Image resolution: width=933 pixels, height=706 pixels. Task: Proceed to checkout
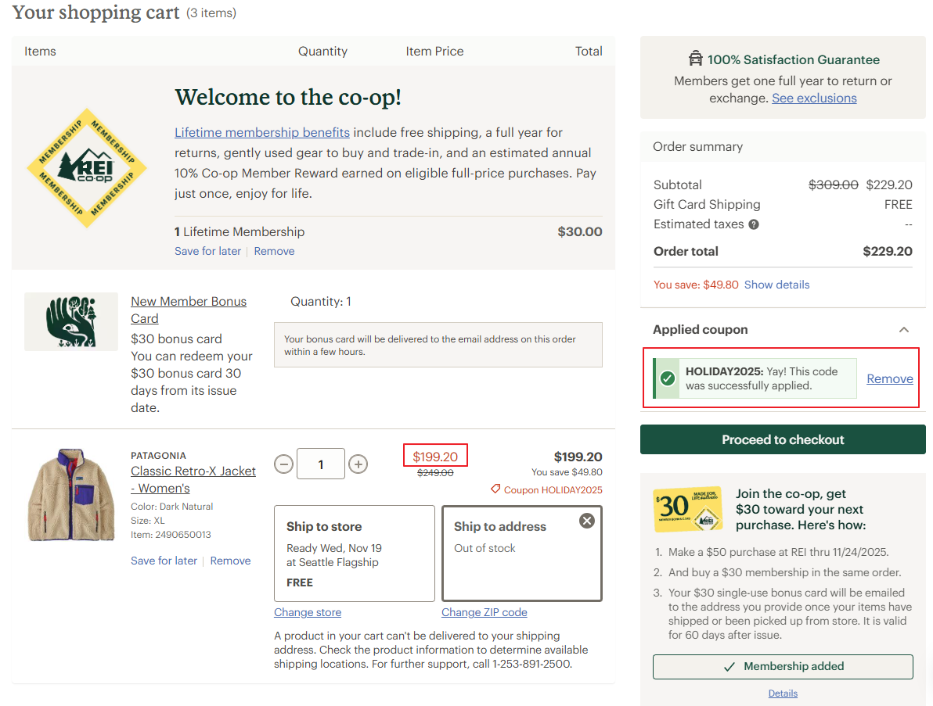pos(783,439)
